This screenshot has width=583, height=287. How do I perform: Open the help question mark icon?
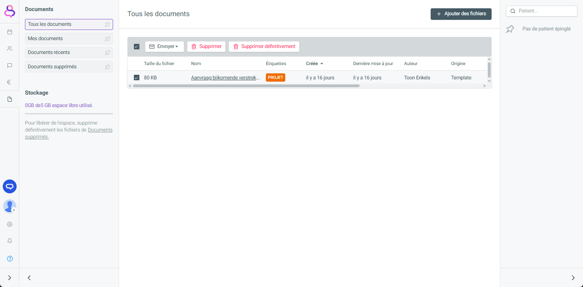(x=10, y=258)
